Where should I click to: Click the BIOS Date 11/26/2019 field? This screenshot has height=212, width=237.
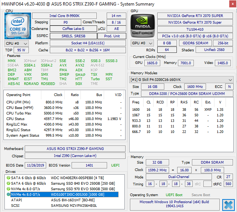[35, 165]
